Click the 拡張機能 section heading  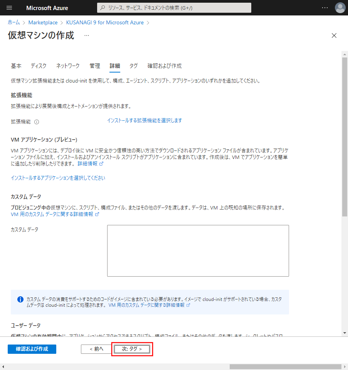(x=22, y=95)
